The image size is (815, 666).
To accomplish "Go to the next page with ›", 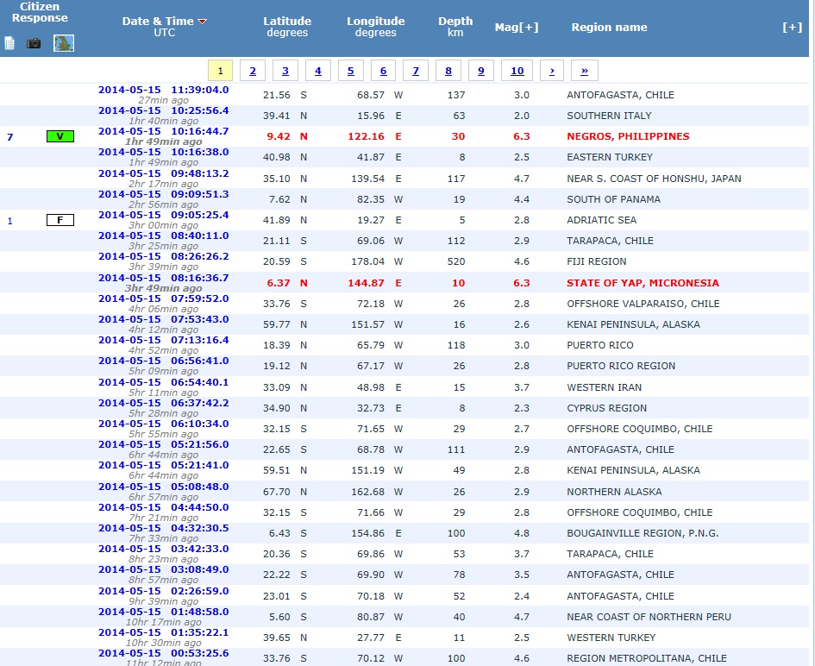I will click(x=552, y=71).
